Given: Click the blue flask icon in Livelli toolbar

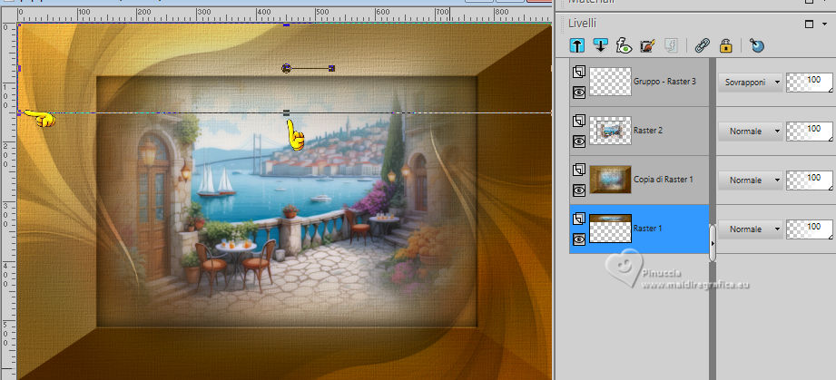Looking at the screenshot, I should (x=756, y=46).
